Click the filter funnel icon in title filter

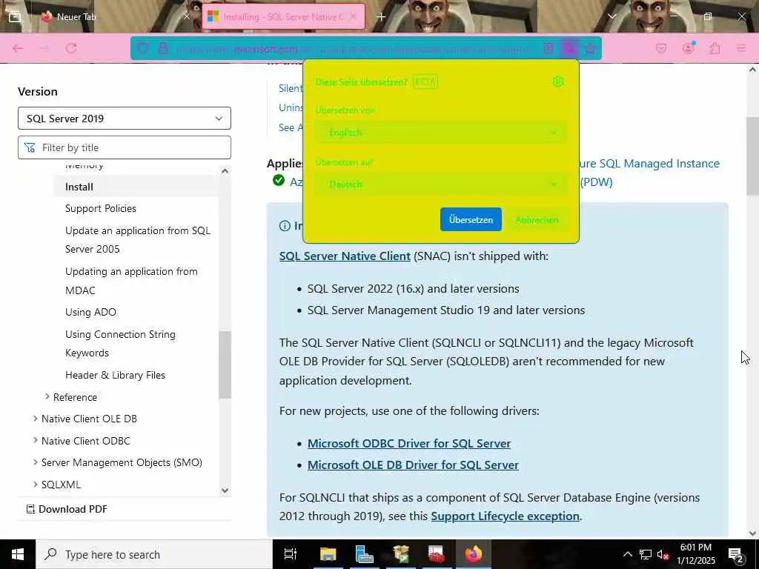pos(30,147)
